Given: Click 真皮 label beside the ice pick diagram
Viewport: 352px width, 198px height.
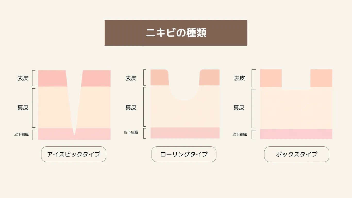Looking at the screenshot, I should (23, 108).
